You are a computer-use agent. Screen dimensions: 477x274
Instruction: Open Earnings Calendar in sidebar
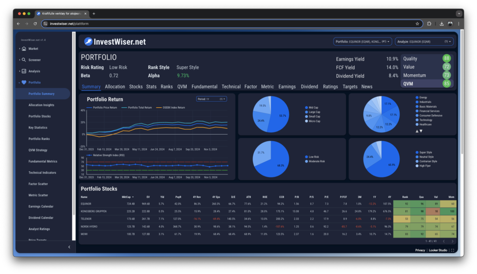pos(41,206)
